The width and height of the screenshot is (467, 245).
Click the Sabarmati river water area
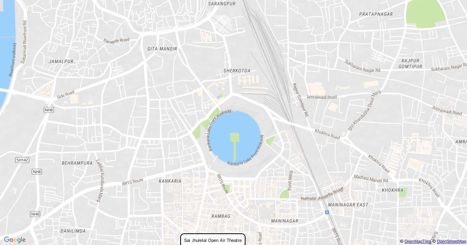tap(6, 47)
